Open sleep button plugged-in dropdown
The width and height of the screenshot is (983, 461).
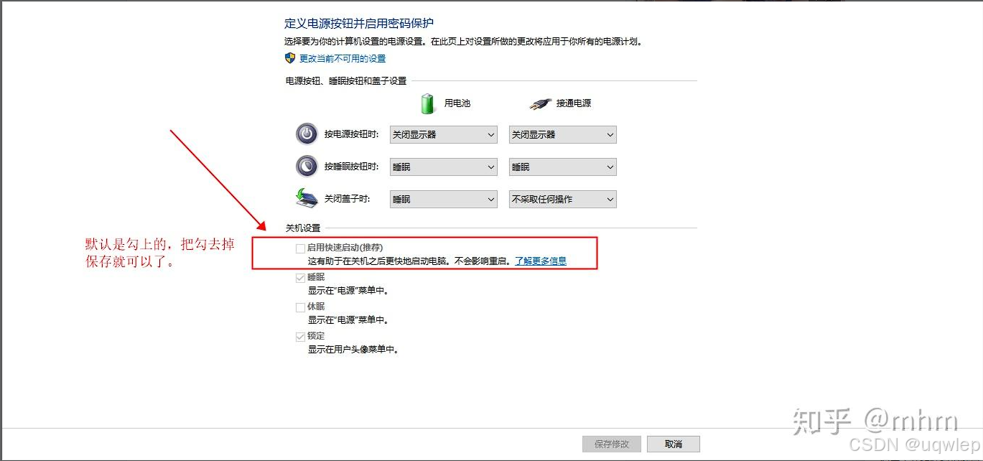[x=563, y=167]
